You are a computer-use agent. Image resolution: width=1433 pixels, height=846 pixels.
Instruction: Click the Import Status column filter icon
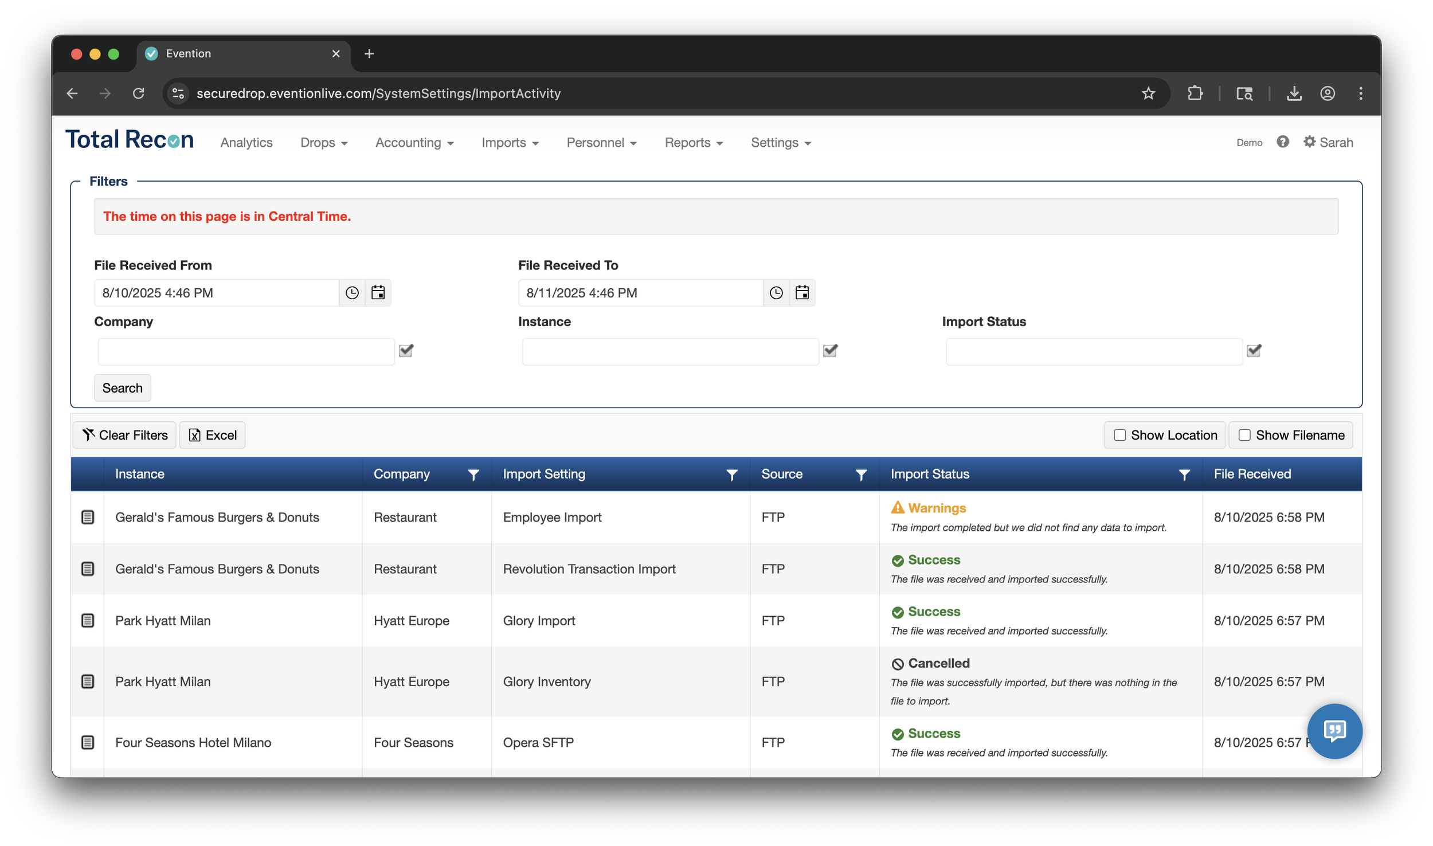[1184, 475]
